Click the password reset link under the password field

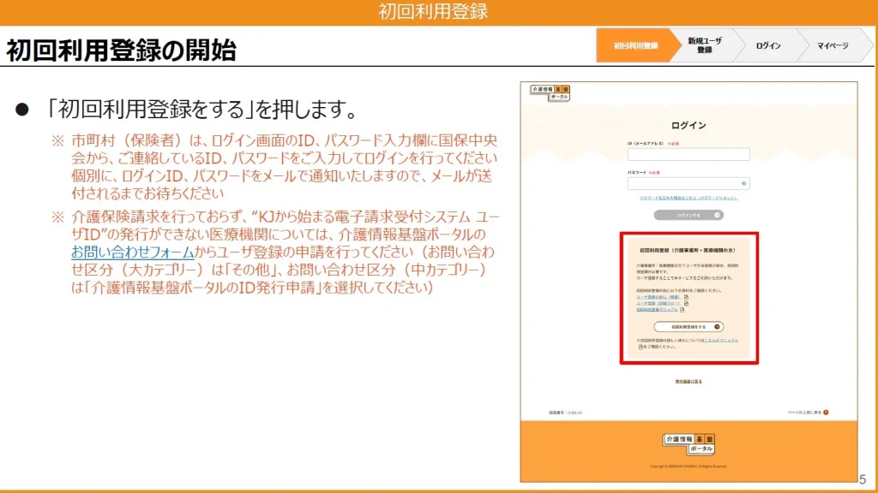(x=689, y=198)
